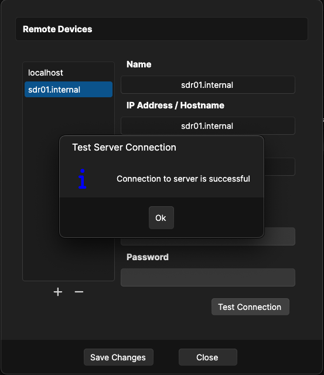Focus the Name input field
Viewport: 324px width, 375px height.
208,85
